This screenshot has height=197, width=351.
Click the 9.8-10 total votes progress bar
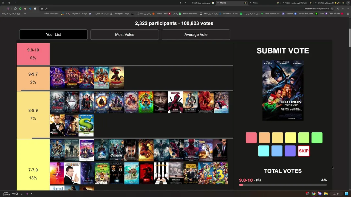283,185
